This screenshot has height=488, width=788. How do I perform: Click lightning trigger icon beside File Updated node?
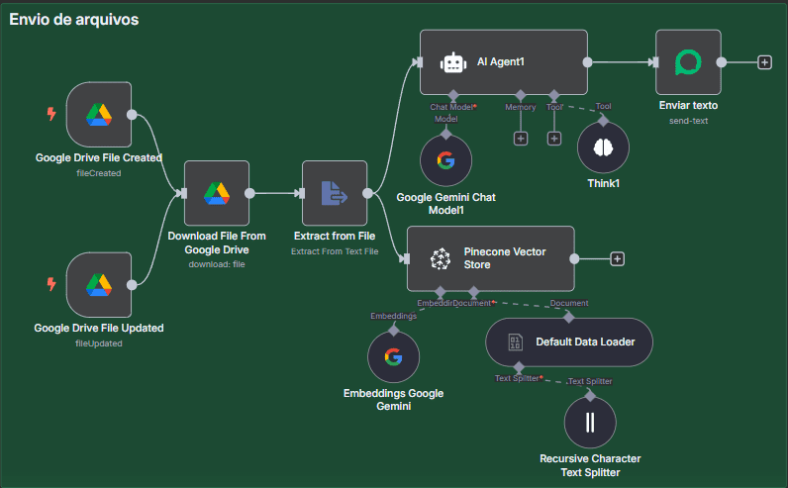[51, 284]
